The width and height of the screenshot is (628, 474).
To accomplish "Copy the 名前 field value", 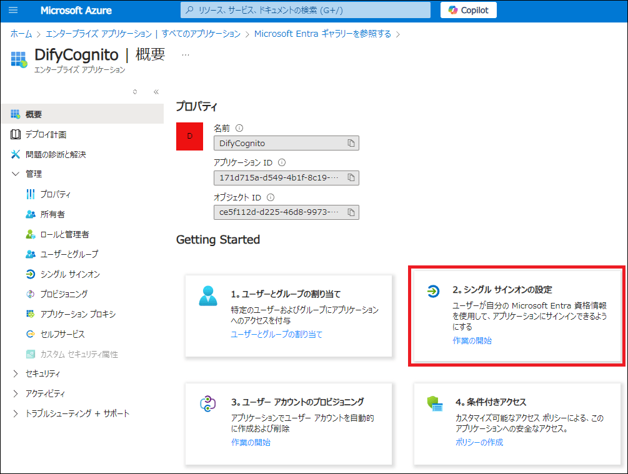I will (351, 143).
